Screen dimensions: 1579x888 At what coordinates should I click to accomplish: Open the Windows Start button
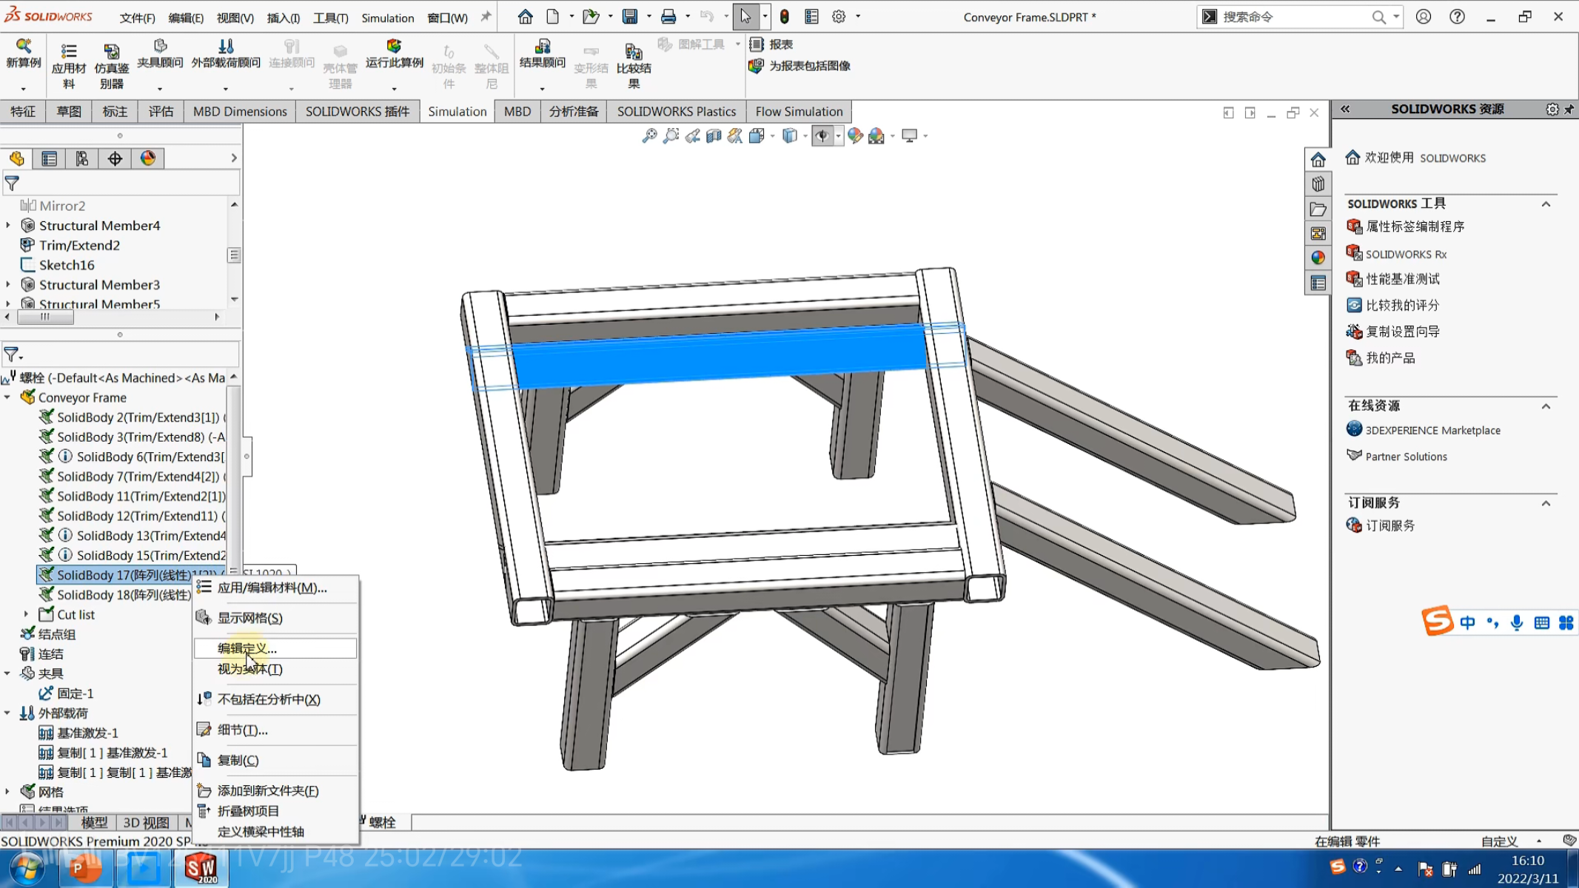pyautogui.click(x=27, y=868)
